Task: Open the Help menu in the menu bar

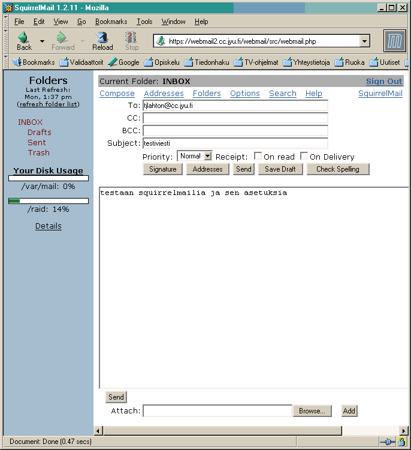Action: (x=201, y=22)
